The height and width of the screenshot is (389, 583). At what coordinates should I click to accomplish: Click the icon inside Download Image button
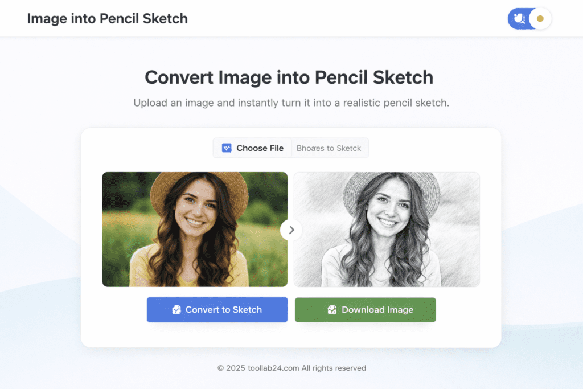[332, 309]
